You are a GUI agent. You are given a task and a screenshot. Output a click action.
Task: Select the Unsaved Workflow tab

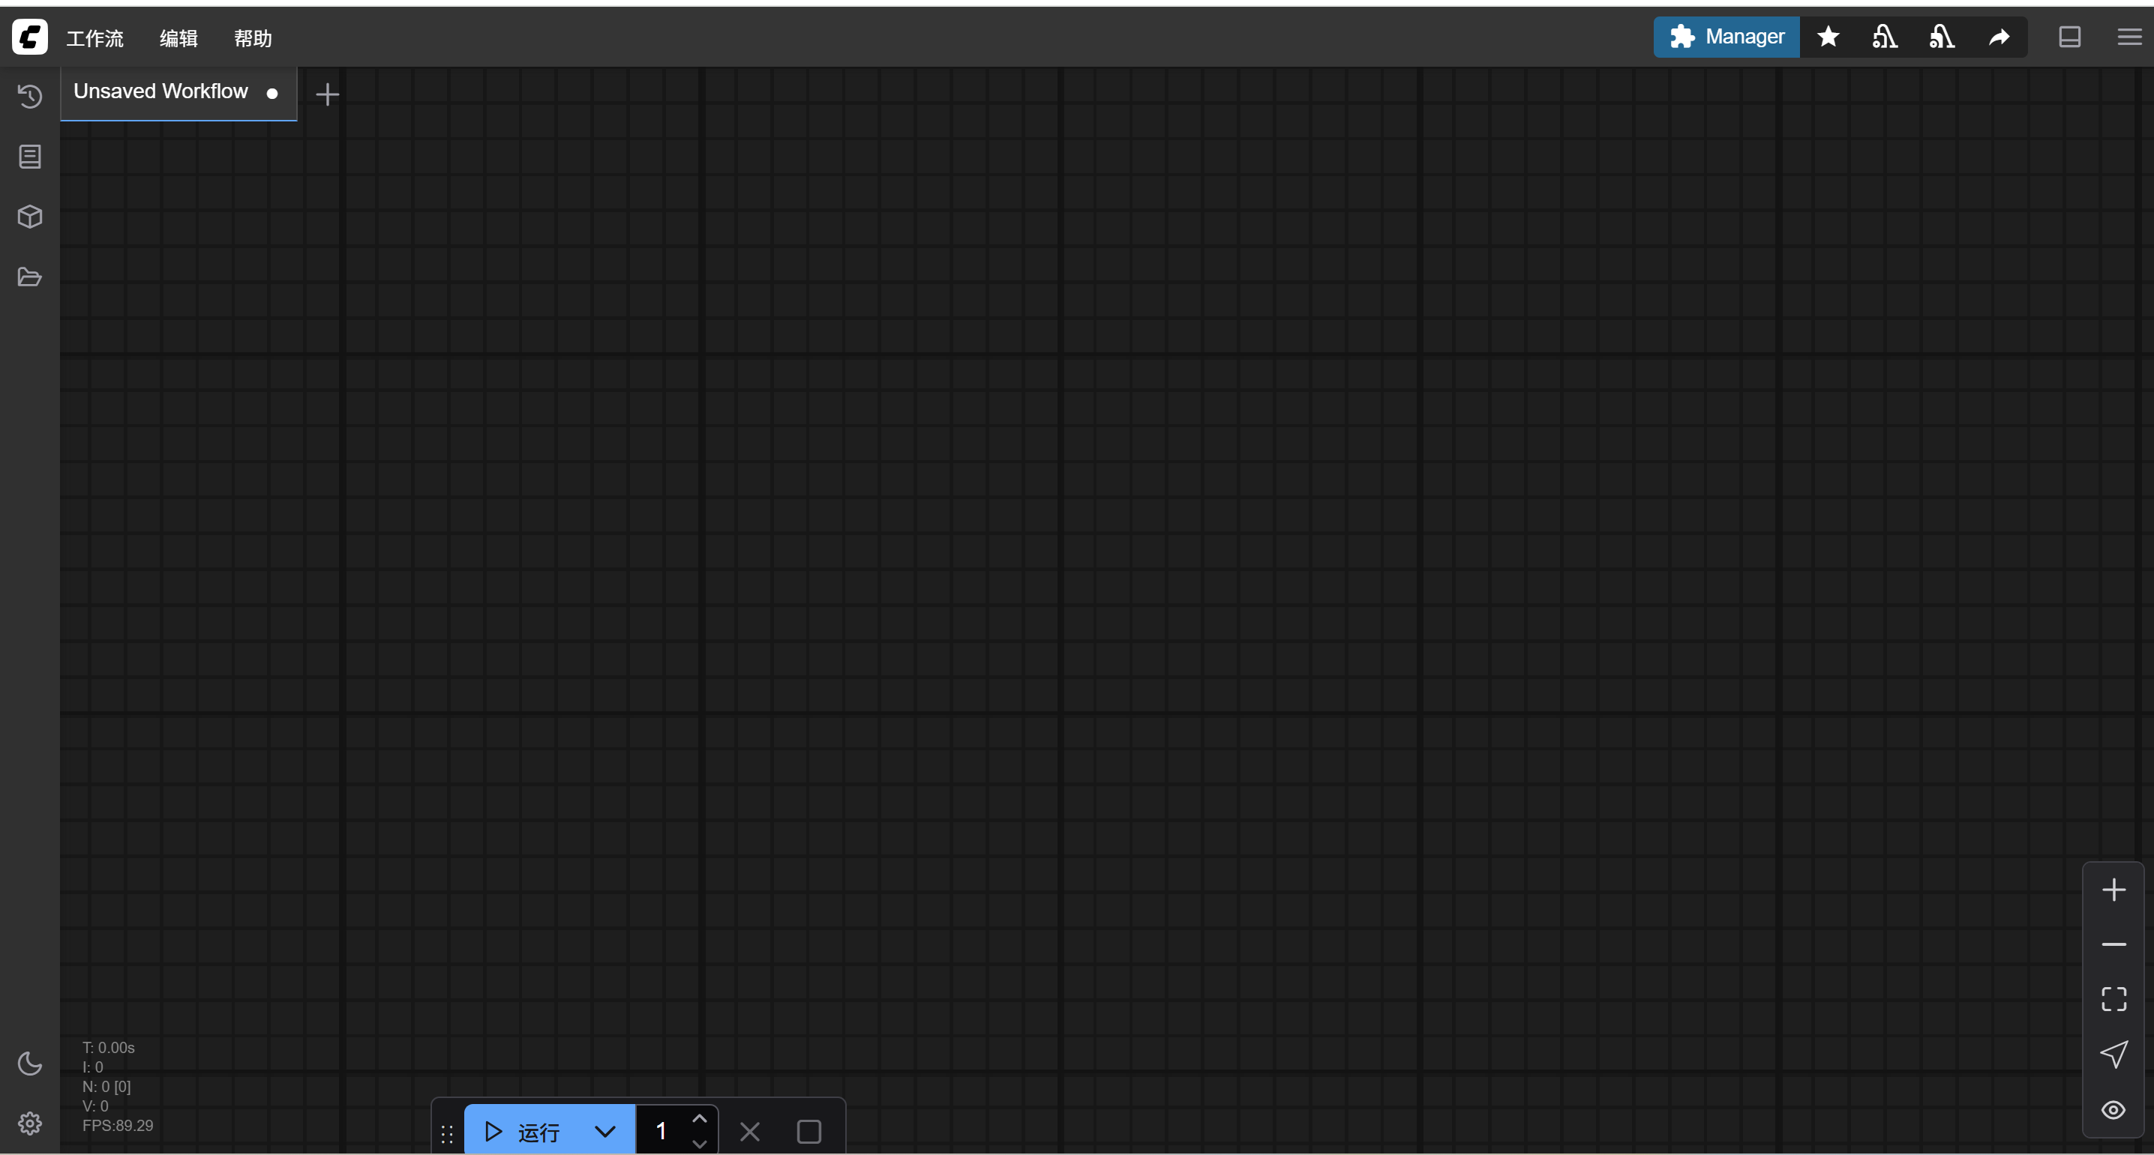pos(160,91)
